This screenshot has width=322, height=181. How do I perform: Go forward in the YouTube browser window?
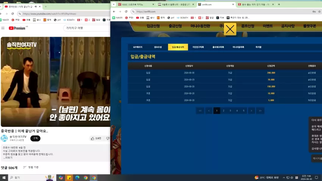(x=6, y=14)
